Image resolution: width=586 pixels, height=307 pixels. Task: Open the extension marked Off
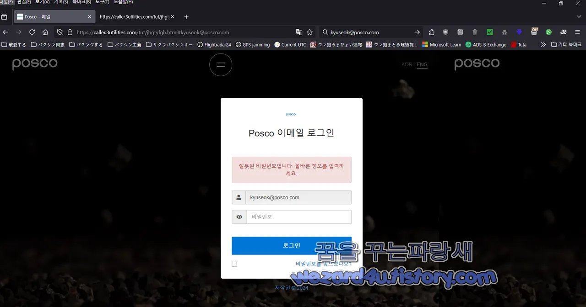(534, 31)
